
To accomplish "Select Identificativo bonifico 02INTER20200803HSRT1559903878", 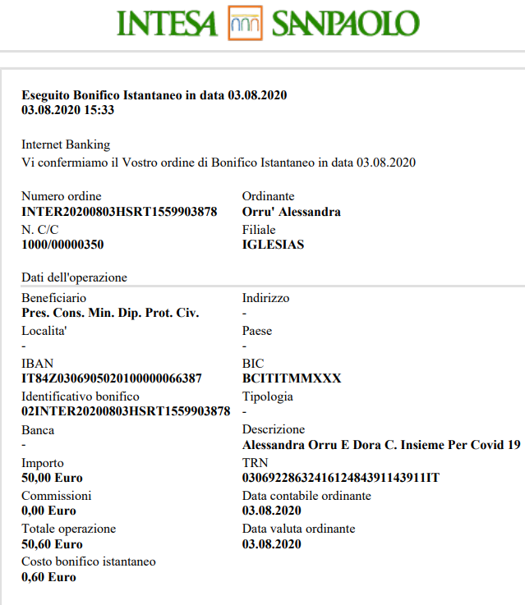I will pos(126,411).
